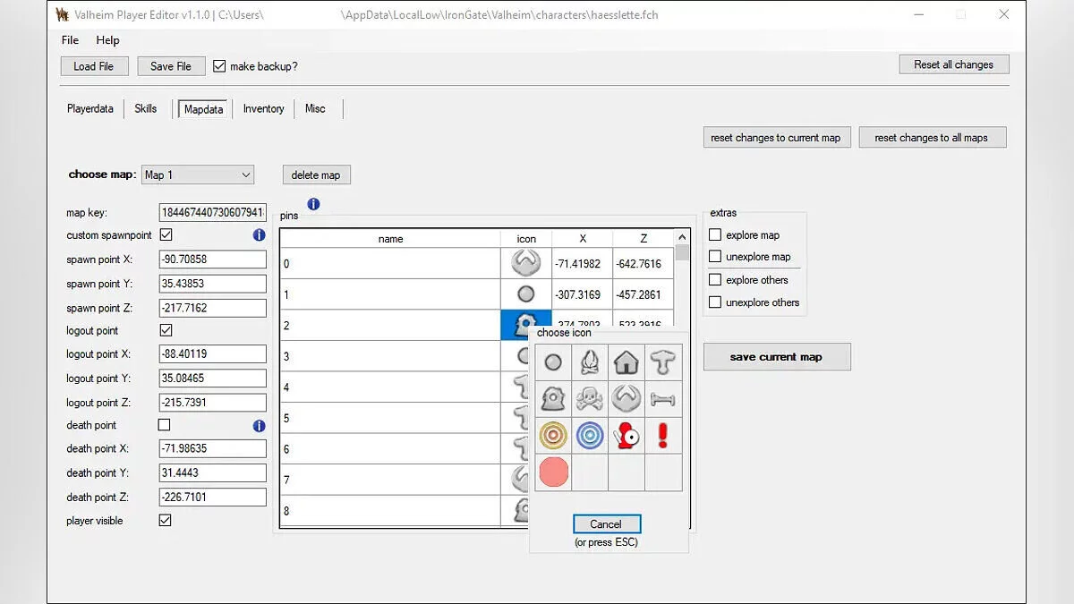This screenshot has width=1074, height=604.
Task: Pick the skull and crossbones icon
Action: [x=590, y=399]
